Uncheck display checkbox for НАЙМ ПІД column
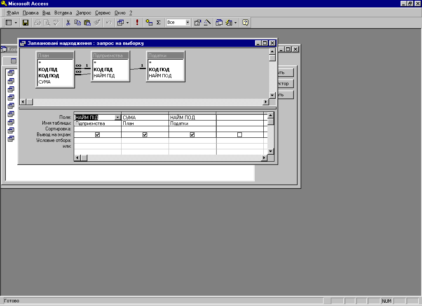 (x=97, y=134)
